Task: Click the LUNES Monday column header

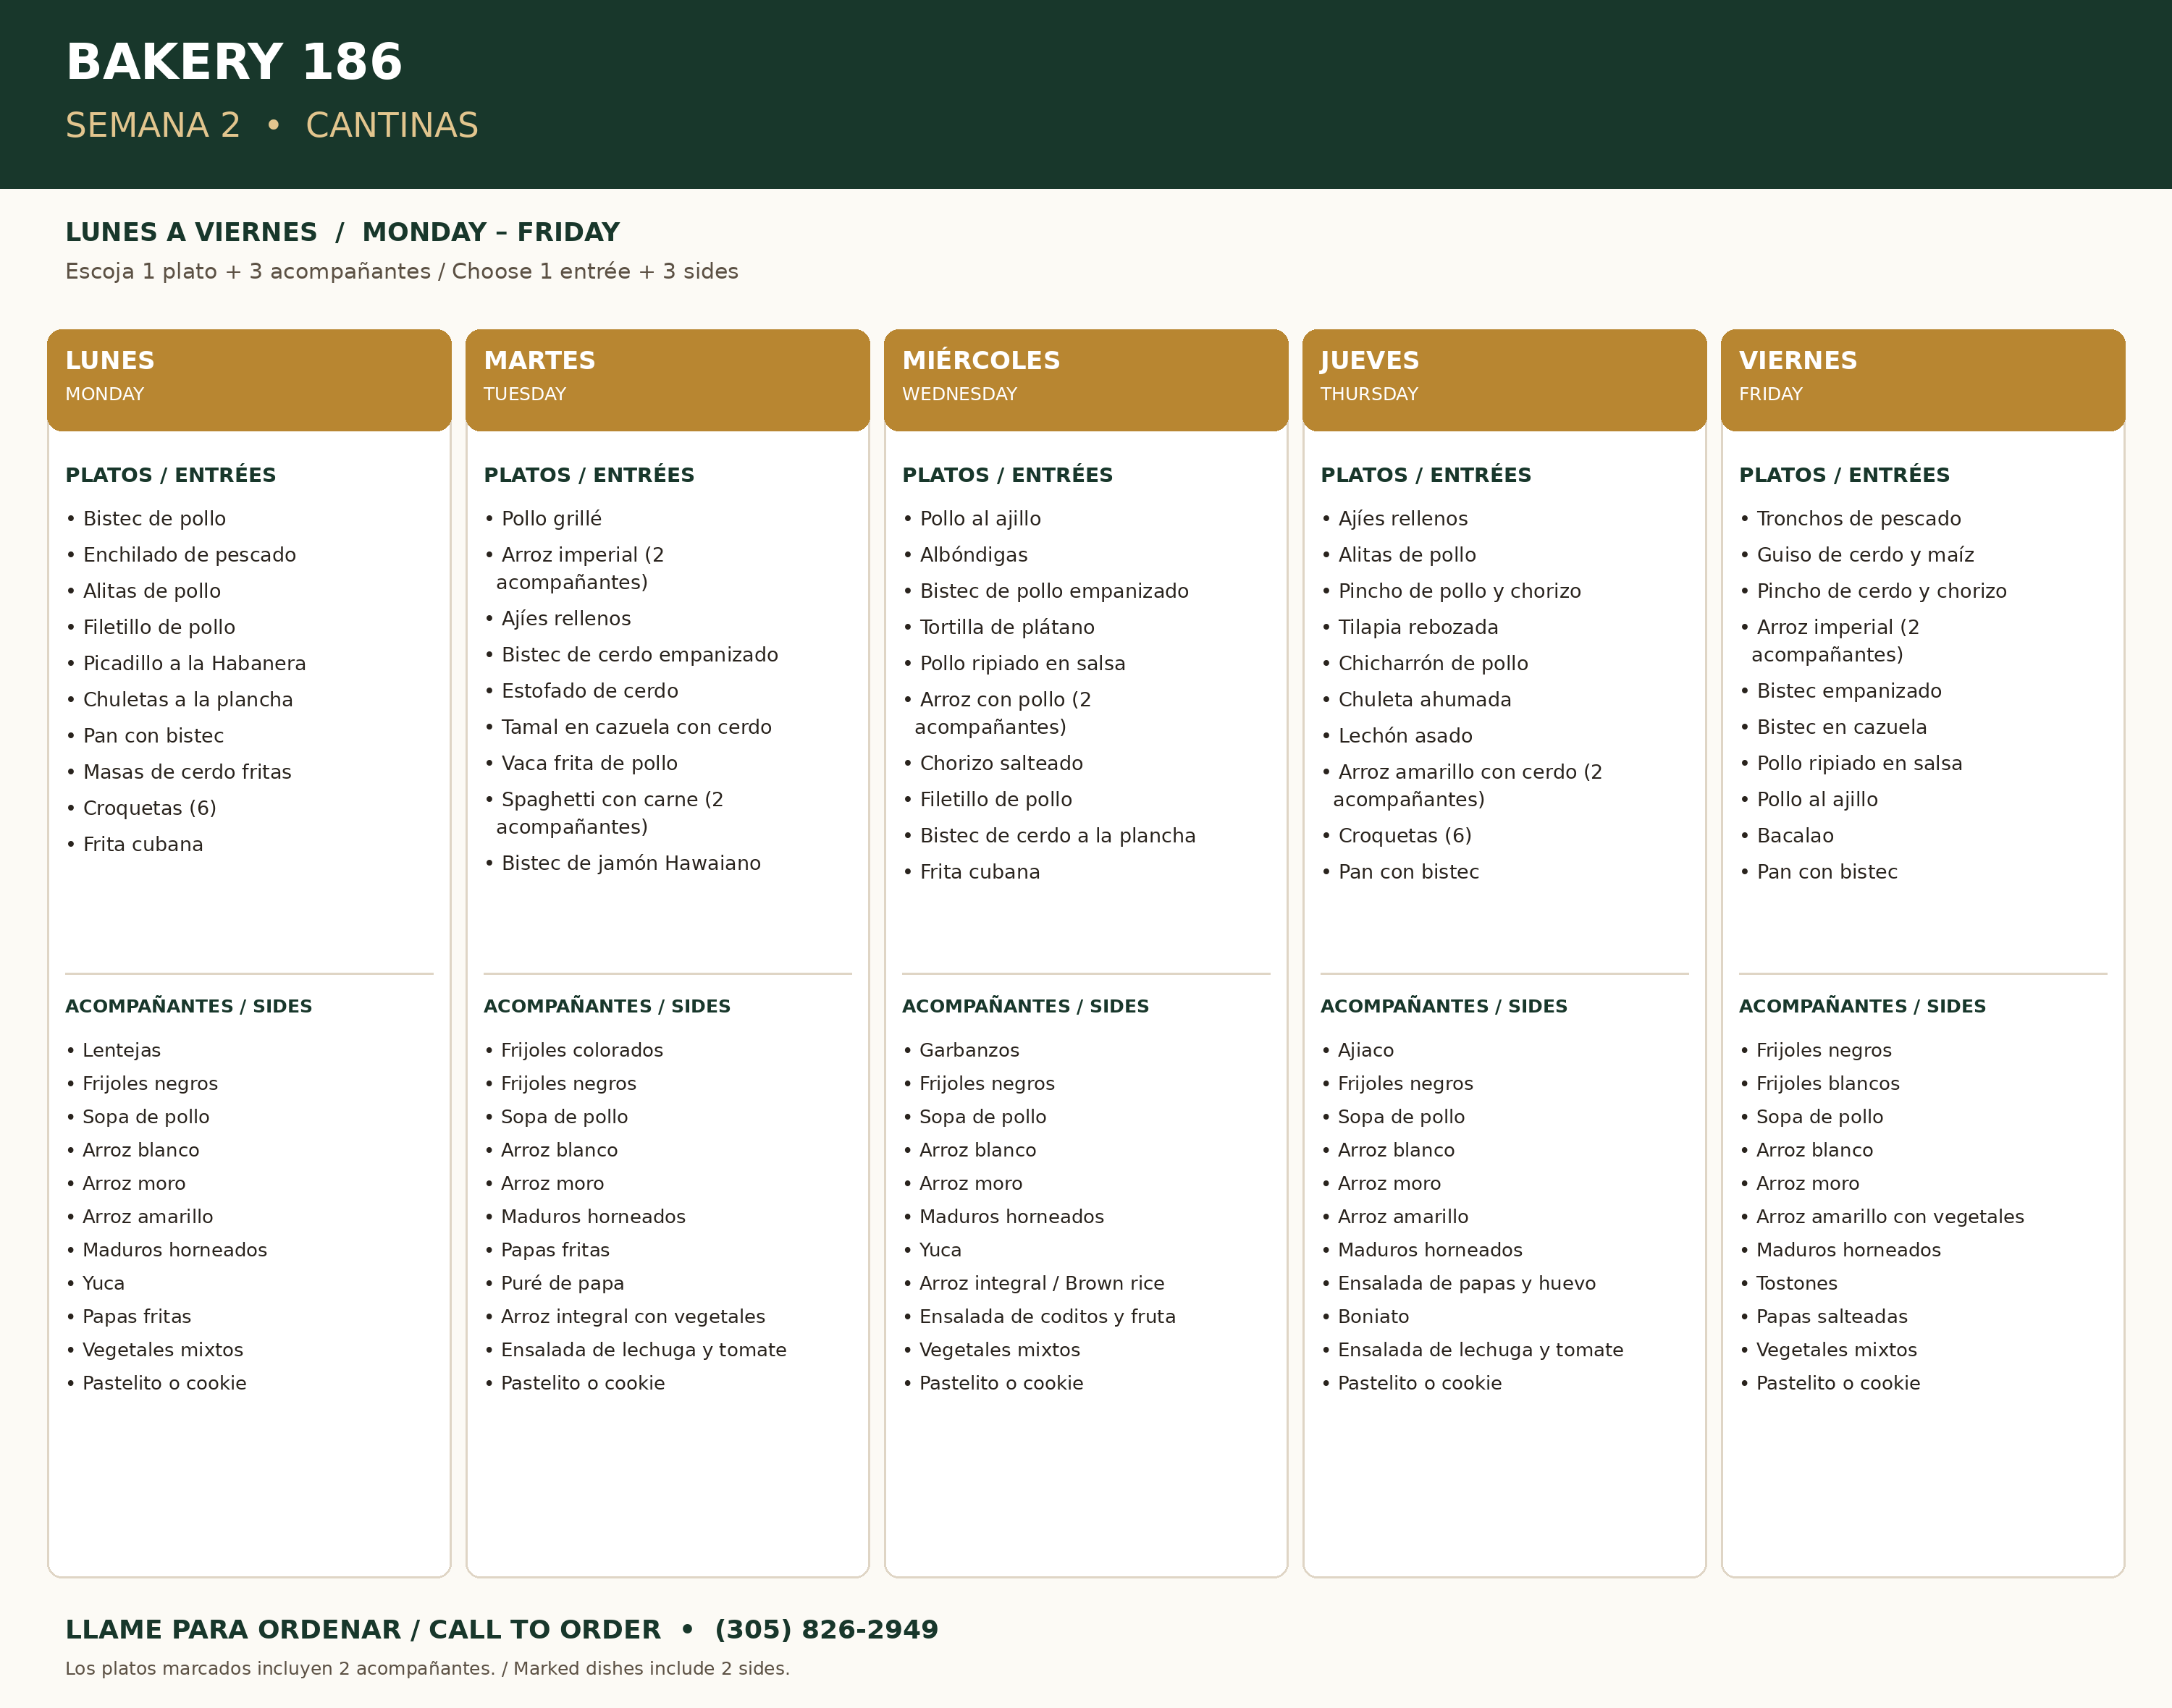Action: tap(249, 380)
